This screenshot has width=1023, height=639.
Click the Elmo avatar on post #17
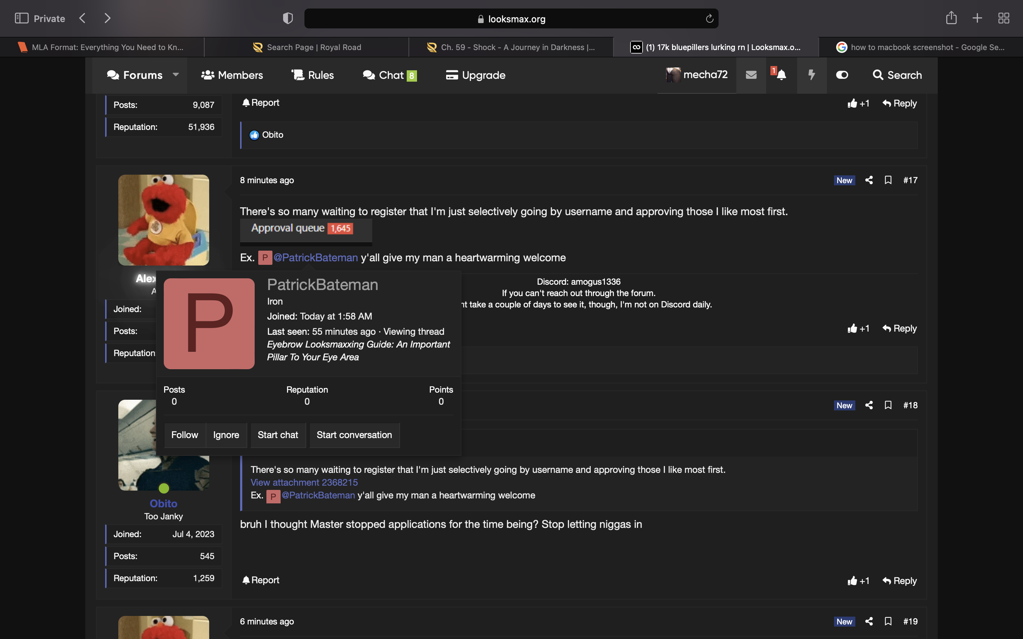point(164,220)
